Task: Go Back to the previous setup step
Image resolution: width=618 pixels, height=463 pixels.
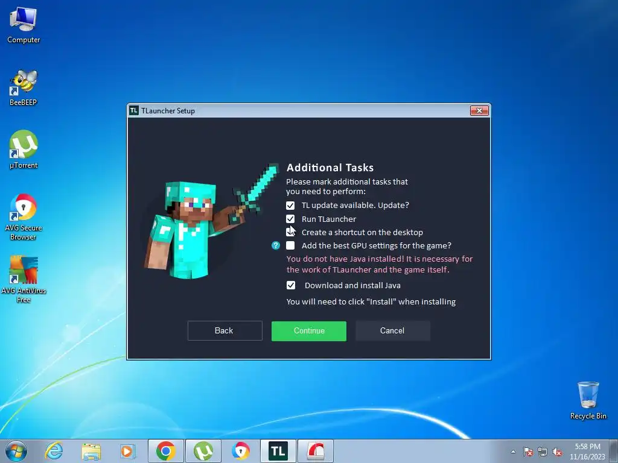Action: (225, 331)
